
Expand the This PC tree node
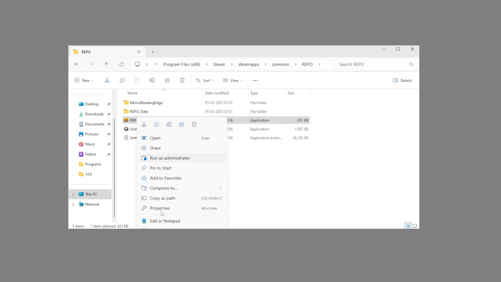click(x=73, y=194)
